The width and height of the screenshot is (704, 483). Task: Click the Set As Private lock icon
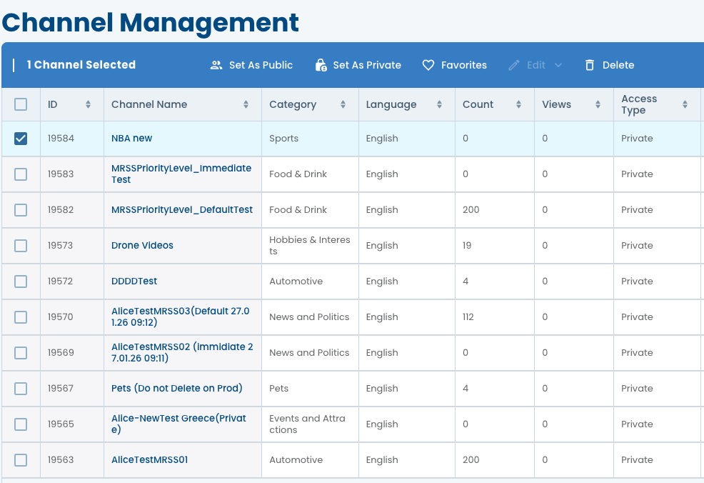click(x=321, y=65)
